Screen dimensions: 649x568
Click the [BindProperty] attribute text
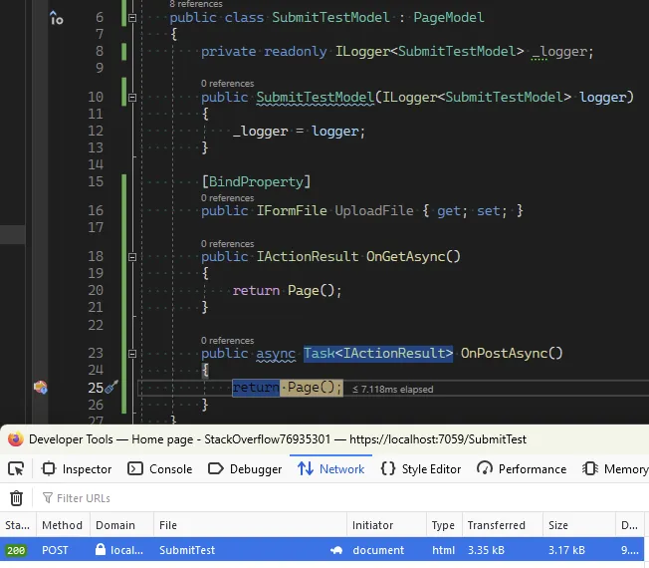(x=256, y=182)
